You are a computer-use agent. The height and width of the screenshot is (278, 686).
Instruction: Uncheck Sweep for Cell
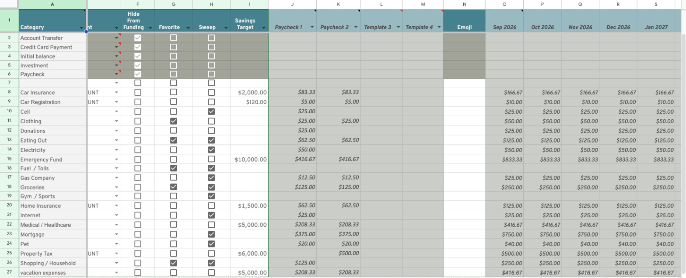pos(211,111)
